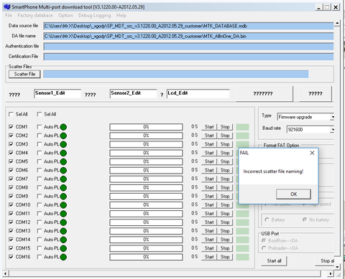The width and height of the screenshot is (345, 279).
Task: Start download on COM10
Action: [x=209, y=205]
